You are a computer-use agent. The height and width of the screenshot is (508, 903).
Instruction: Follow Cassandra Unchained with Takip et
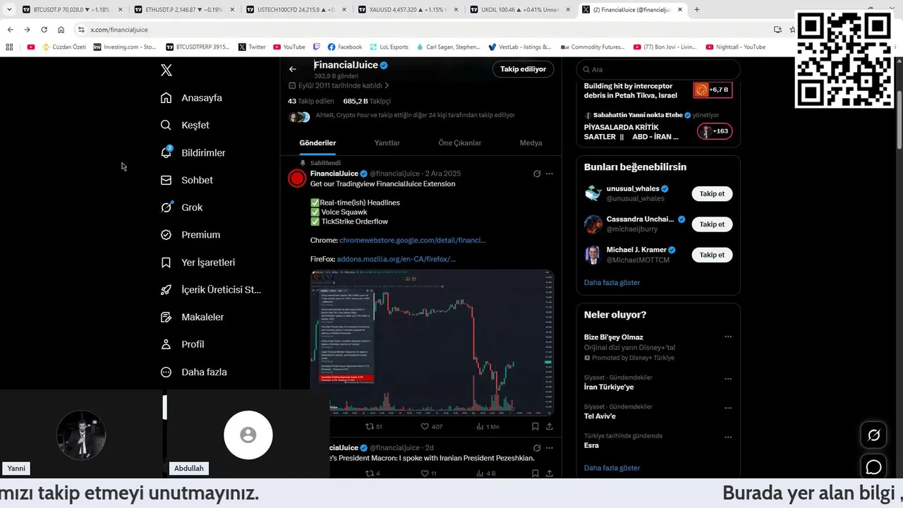pos(712,224)
